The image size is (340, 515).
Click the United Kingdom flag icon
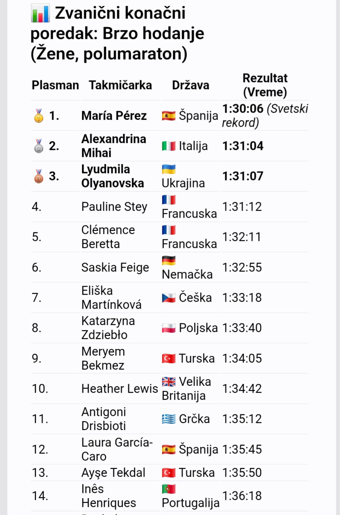[x=169, y=381]
